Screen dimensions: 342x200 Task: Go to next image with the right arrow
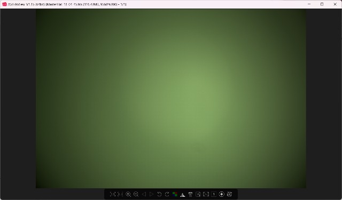(x=151, y=194)
